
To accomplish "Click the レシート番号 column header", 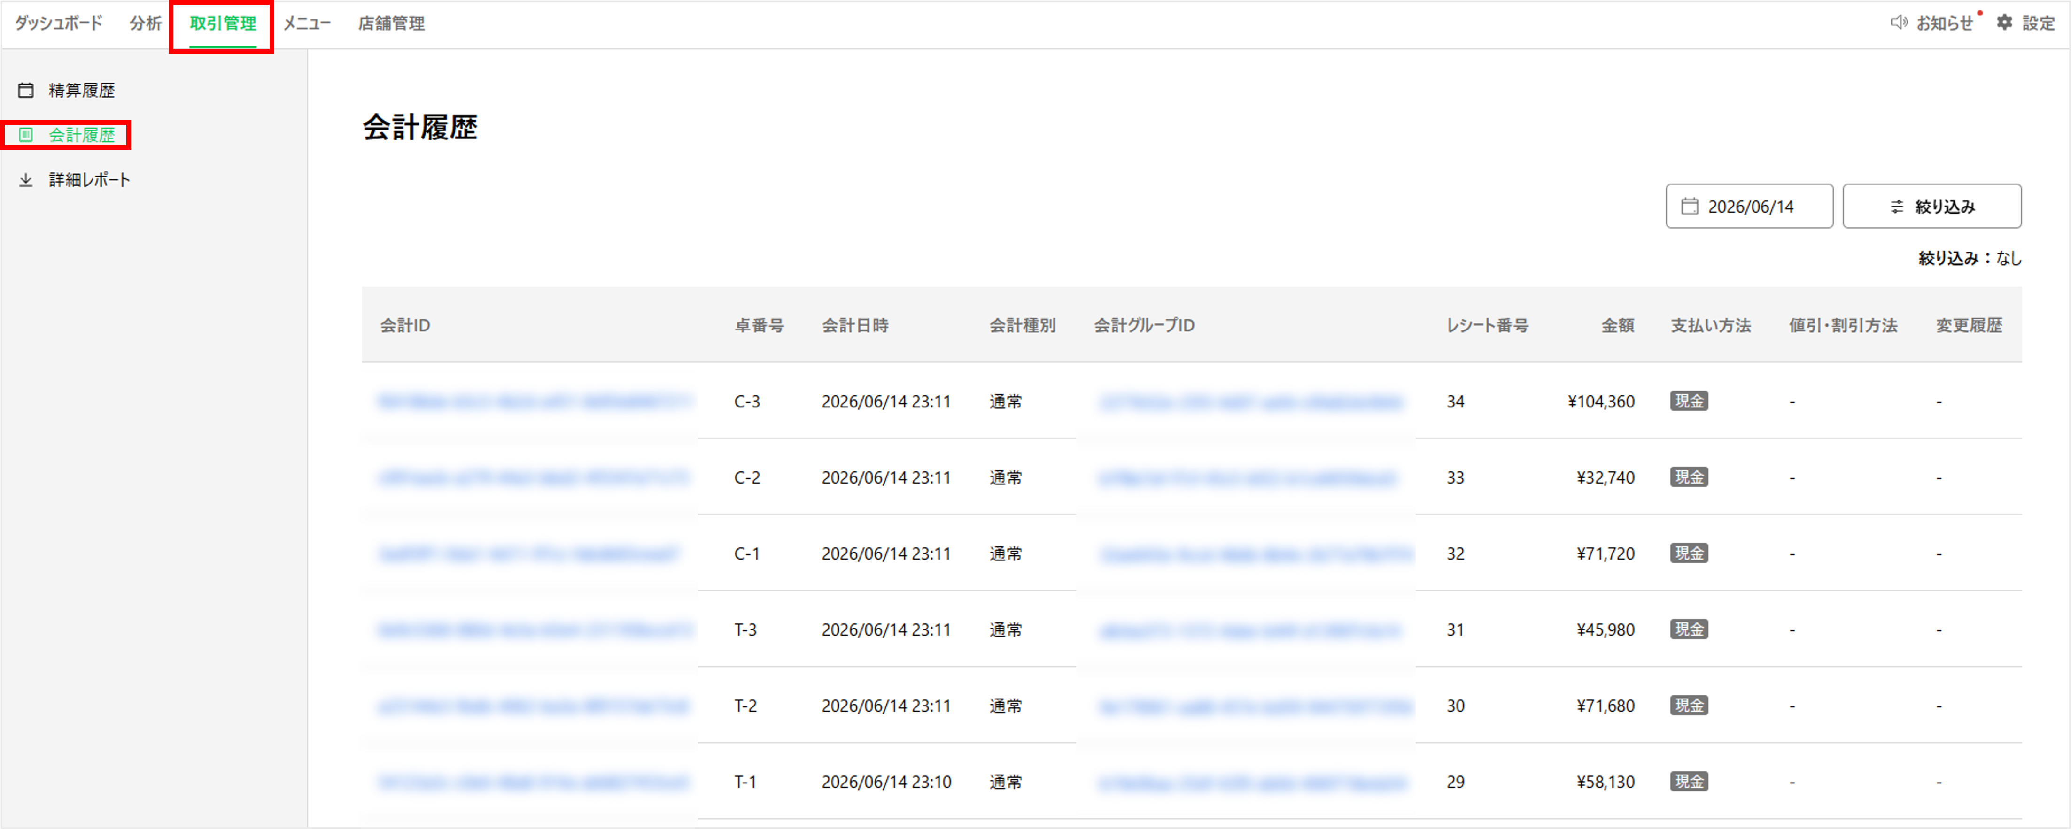I will (x=1487, y=325).
